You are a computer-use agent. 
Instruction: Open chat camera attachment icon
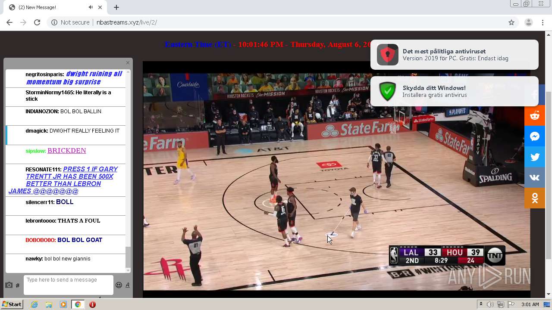pos(9,285)
